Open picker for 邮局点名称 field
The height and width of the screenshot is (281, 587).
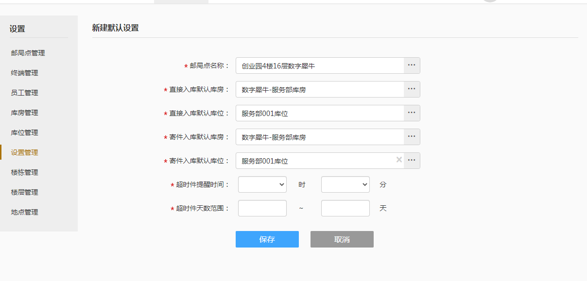pyautogui.click(x=412, y=66)
